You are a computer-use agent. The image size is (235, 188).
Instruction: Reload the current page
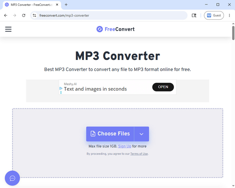pyautogui.click(x=24, y=15)
